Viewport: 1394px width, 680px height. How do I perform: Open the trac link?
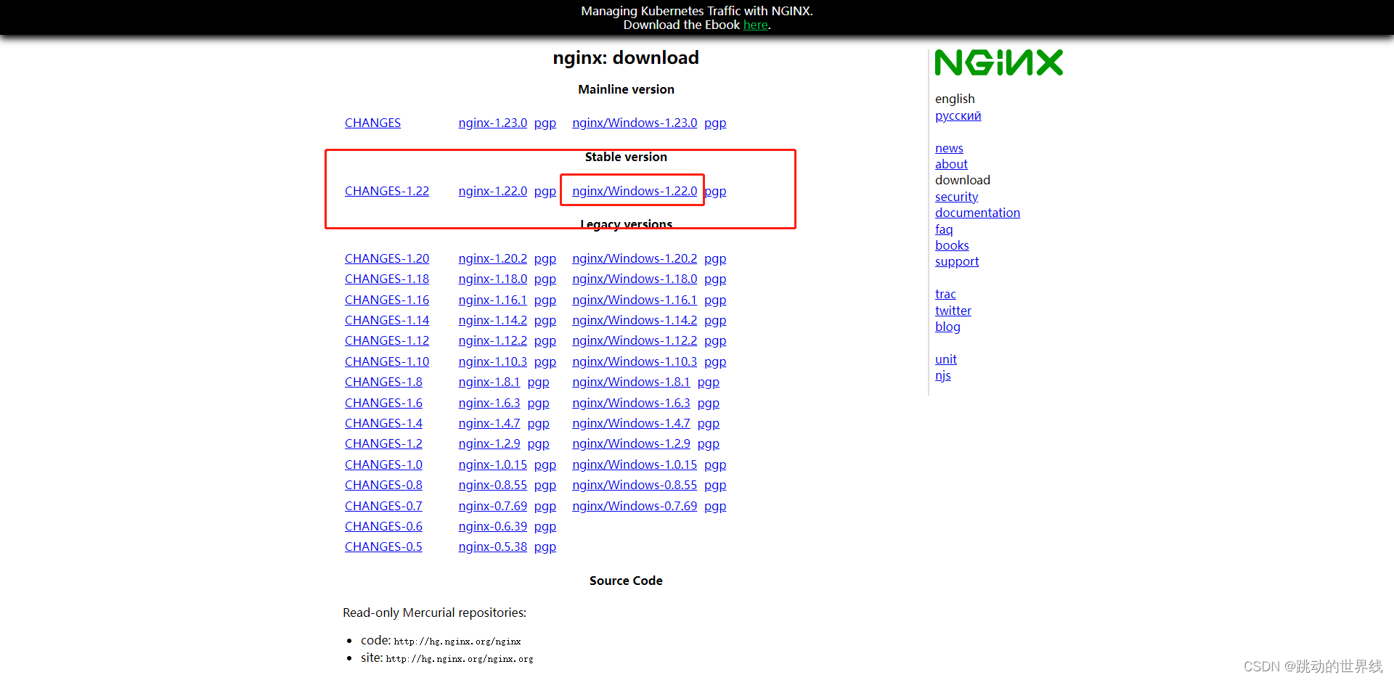tap(945, 294)
